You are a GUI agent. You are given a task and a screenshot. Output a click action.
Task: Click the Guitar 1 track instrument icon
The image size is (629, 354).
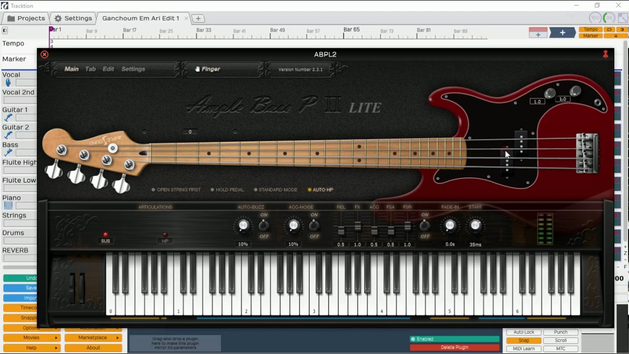pos(8,118)
